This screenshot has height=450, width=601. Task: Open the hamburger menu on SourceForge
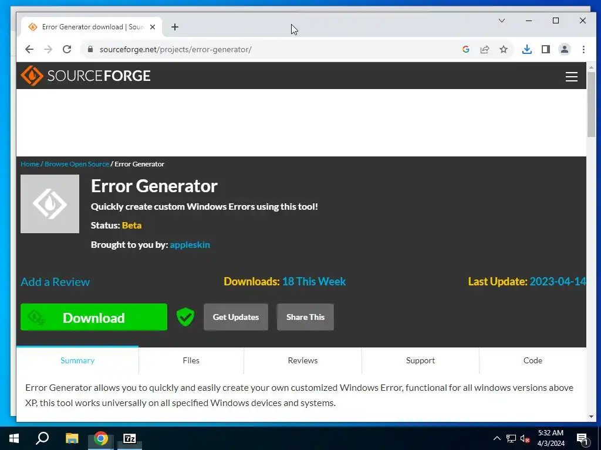(x=572, y=77)
